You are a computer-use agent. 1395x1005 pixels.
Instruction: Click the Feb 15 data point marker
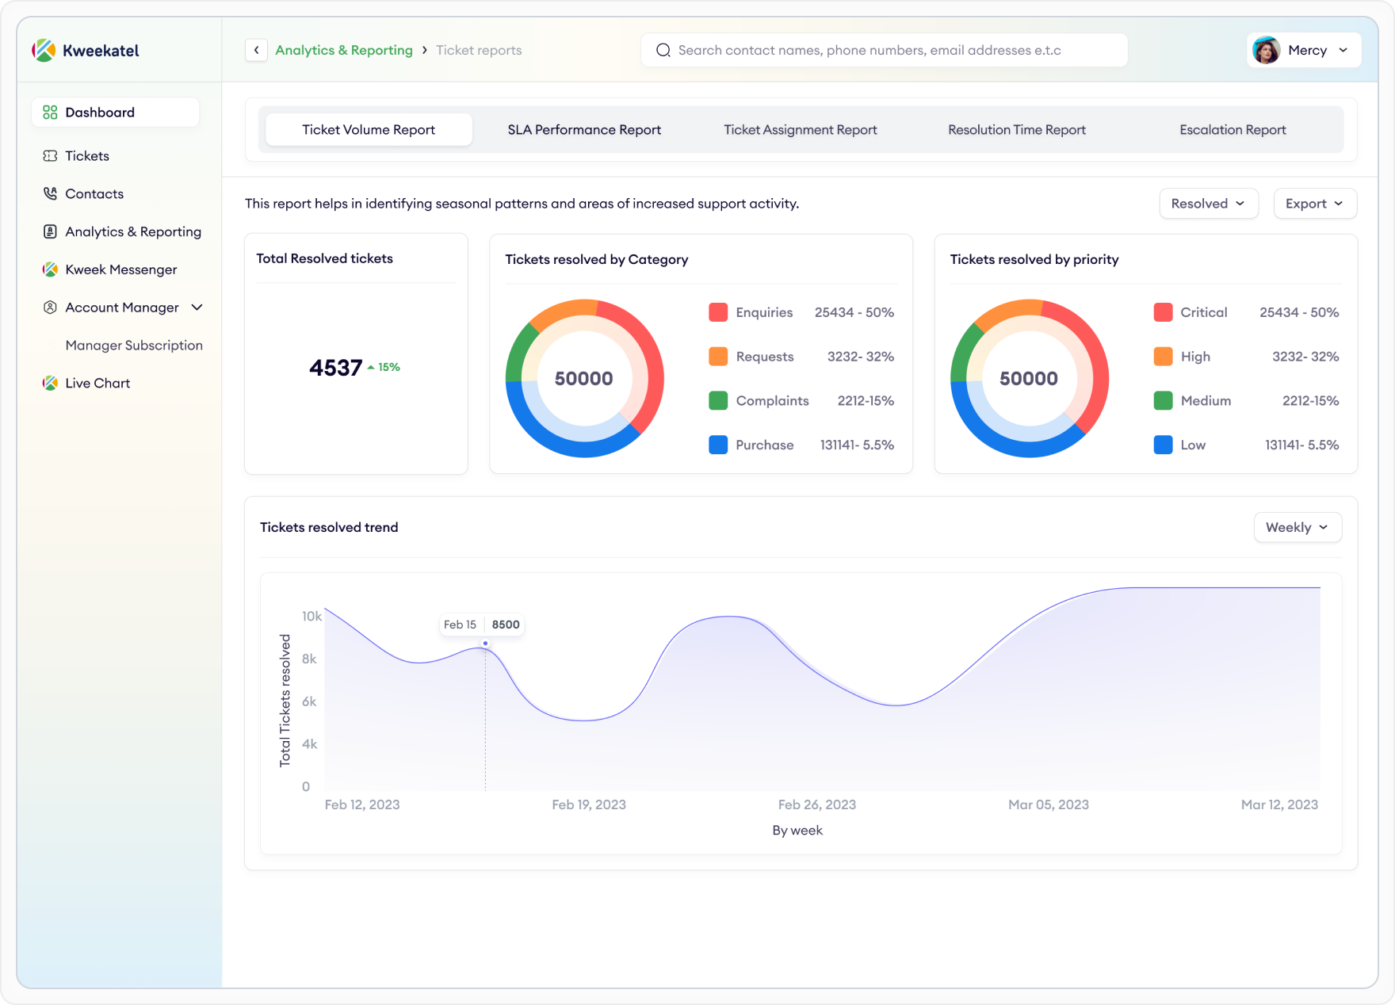pyautogui.click(x=485, y=644)
